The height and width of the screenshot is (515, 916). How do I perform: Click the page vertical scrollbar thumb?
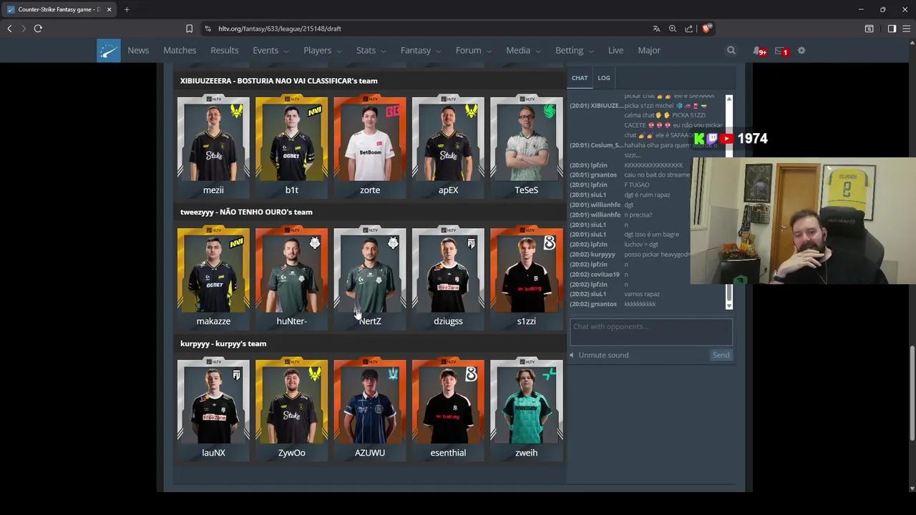pos(912,393)
